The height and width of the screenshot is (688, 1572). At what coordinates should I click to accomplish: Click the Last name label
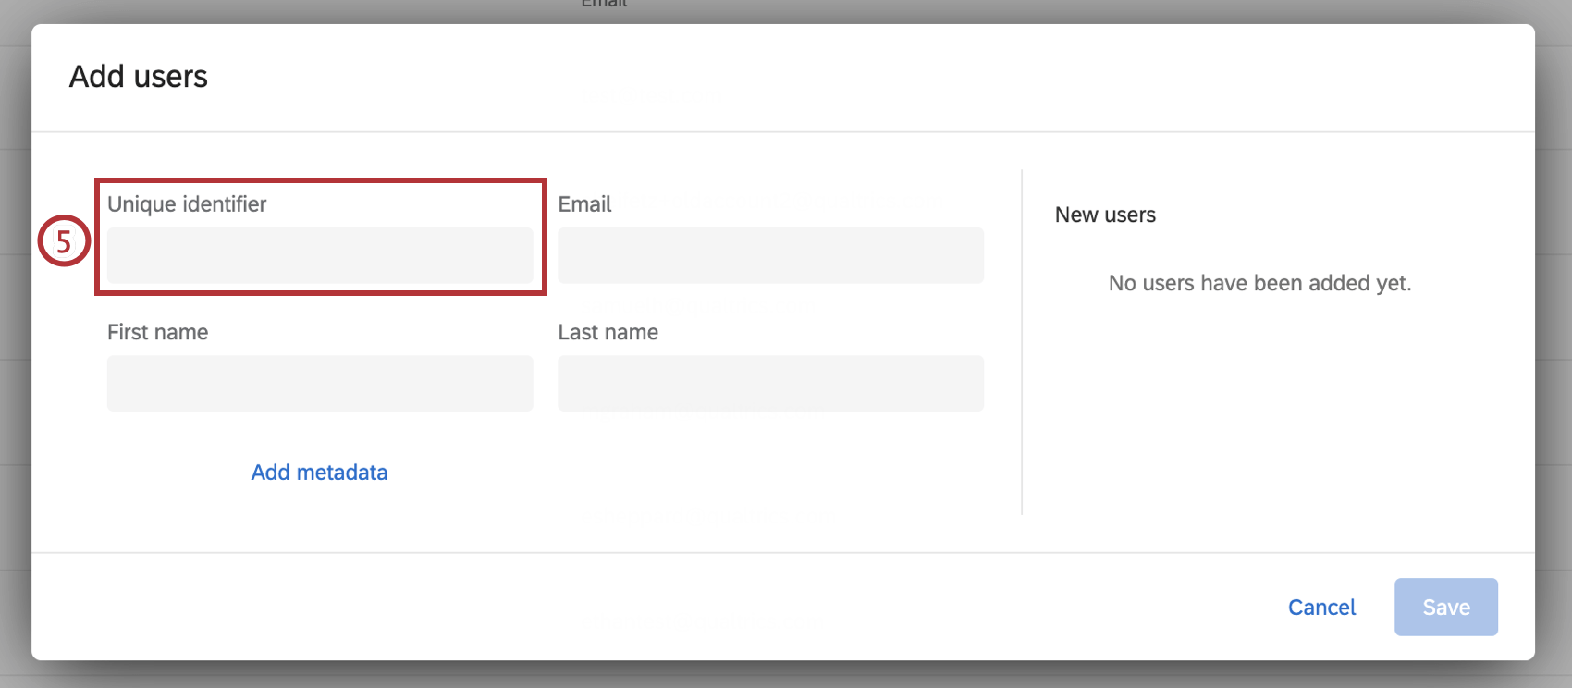[x=608, y=332]
